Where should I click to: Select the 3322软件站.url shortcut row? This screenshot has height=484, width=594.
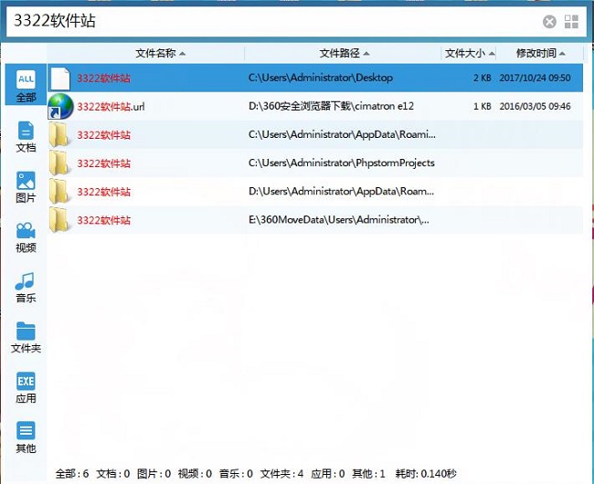point(315,106)
